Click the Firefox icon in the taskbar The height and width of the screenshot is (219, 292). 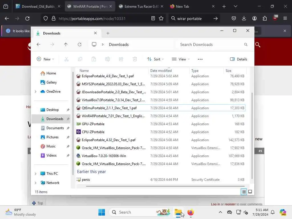(190, 212)
